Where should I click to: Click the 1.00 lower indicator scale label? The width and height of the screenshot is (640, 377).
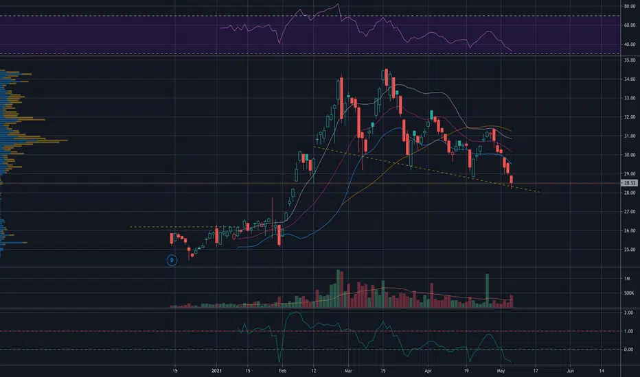(x=629, y=331)
